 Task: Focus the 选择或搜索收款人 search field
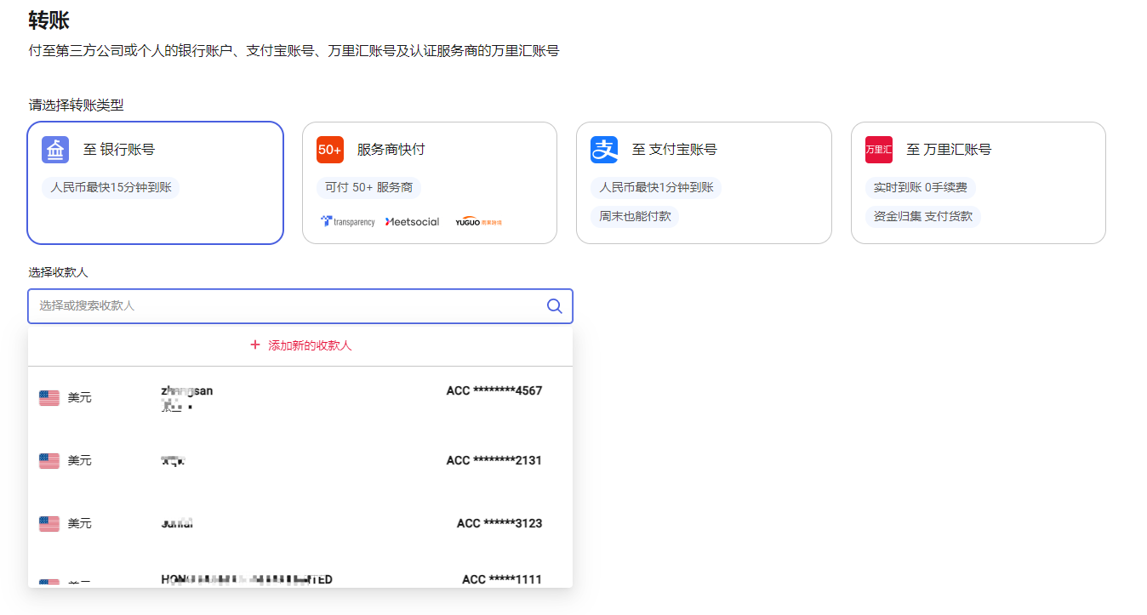(x=281, y=306)
